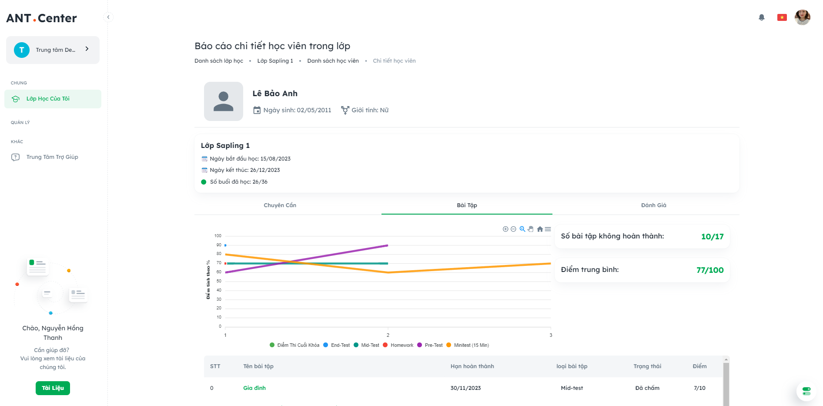Click the chart zoom out icon
823x406 pixels.
point(513,229)
